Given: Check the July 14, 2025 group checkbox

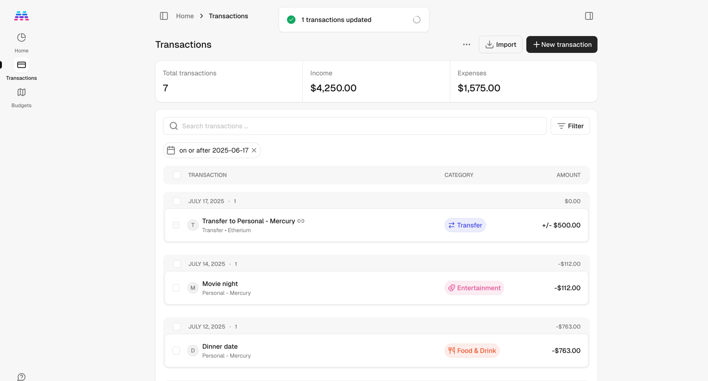Looking at the screenshot, I should pos(177,264).
